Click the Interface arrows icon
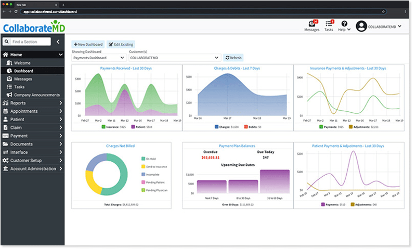 click(6, 153)
